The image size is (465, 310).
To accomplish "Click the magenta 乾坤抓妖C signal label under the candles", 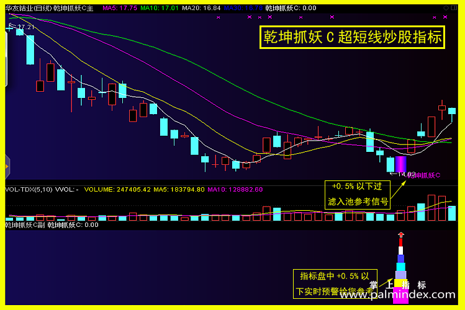I will point(424,175).
